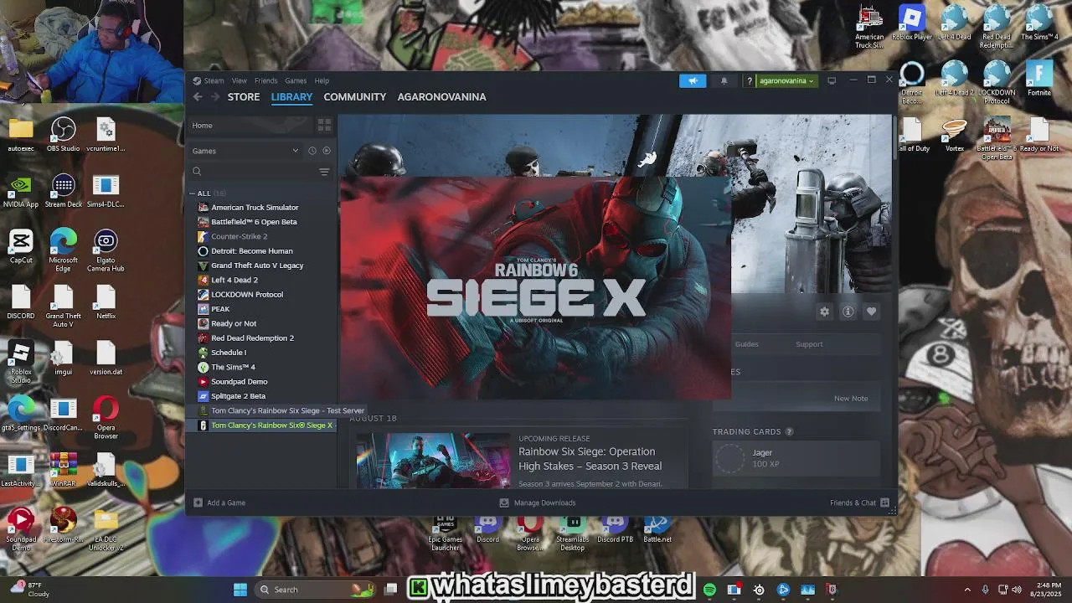This screenshot has height=603, width=1072.
Task: Open the Steam menu
Action: (214, 80)
